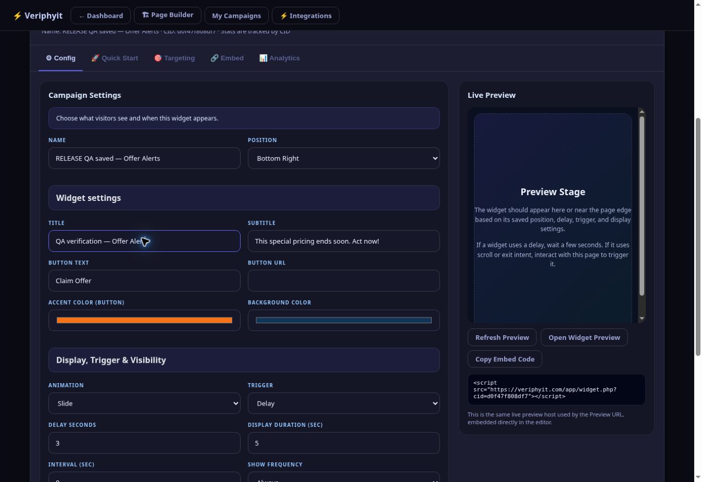Click the Delay Seconds field
This screenshot has width=702, height=482.
pyautogui.click(x=144, y=443)
